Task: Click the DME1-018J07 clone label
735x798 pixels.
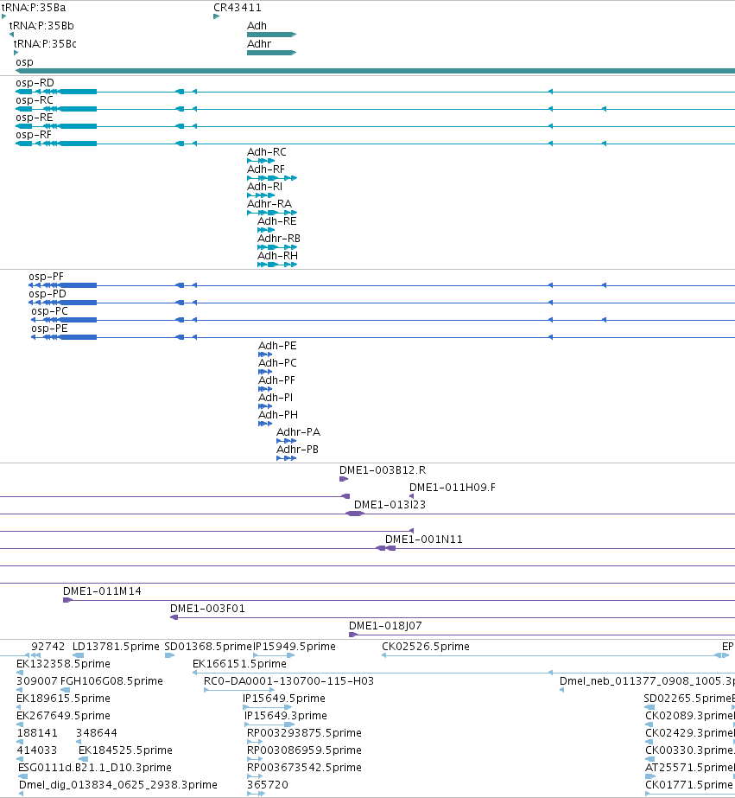Action: [385, 625]
